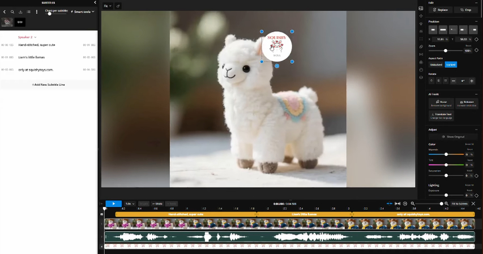
Task: Expand the Speaker 2 dropdown
Action: pyautogui.click(x=27, y=37)
